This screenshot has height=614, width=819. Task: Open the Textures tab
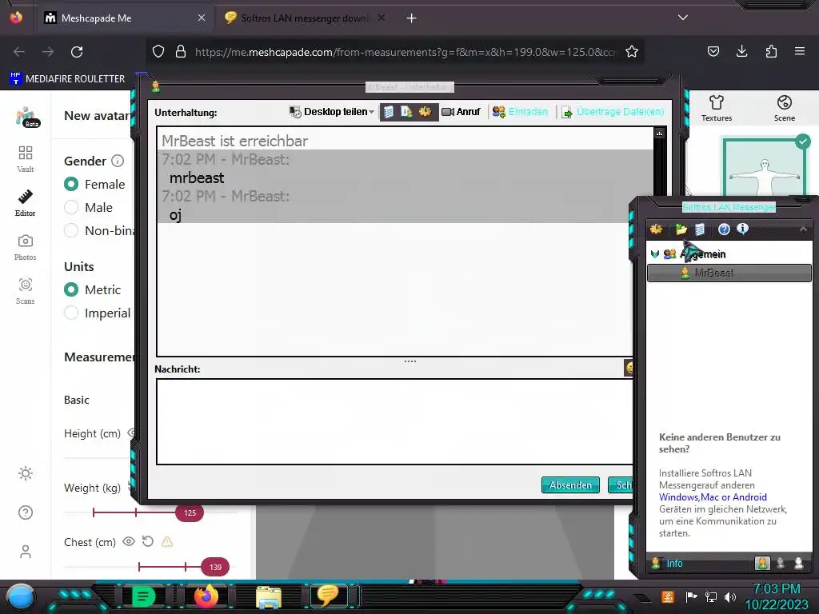point(717,109)
